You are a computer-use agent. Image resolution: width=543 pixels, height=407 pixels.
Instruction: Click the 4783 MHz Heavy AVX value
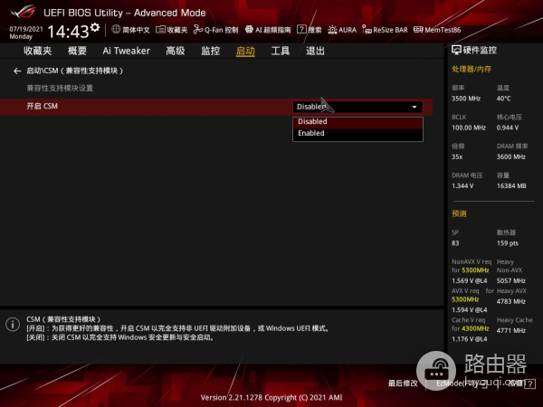511,301
